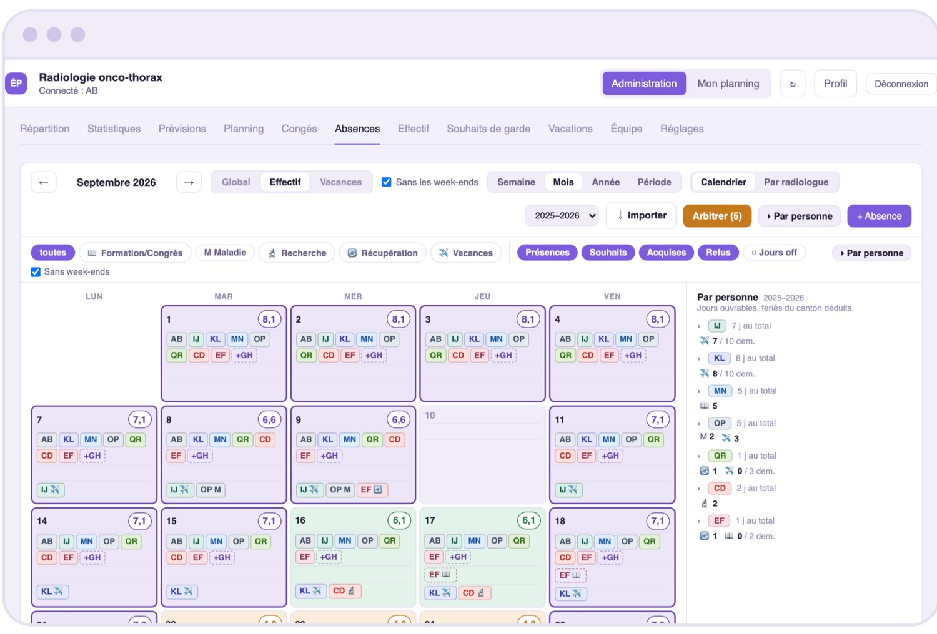The image size is (937, 634).
Task: Click the refresh icon button
Action: click(x=793, y=84)
